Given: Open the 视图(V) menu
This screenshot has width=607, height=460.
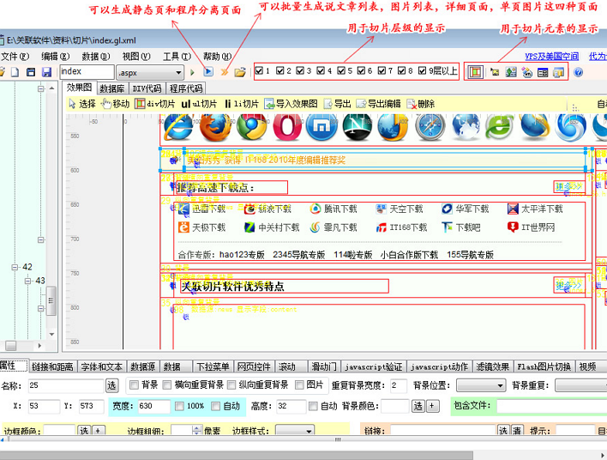Looking at the screenshot, I should pos(136,57).
